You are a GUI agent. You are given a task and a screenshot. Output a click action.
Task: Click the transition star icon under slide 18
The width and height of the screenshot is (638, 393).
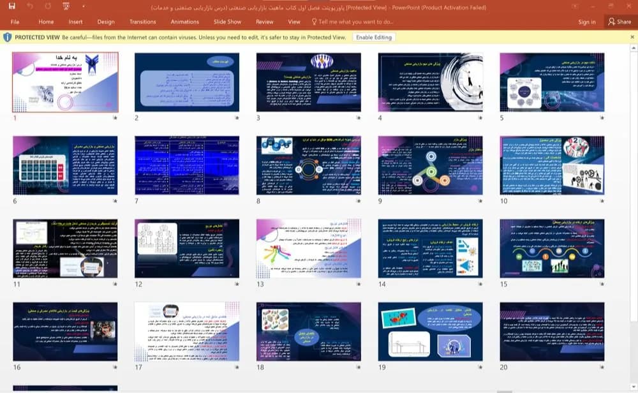(359, 367)
